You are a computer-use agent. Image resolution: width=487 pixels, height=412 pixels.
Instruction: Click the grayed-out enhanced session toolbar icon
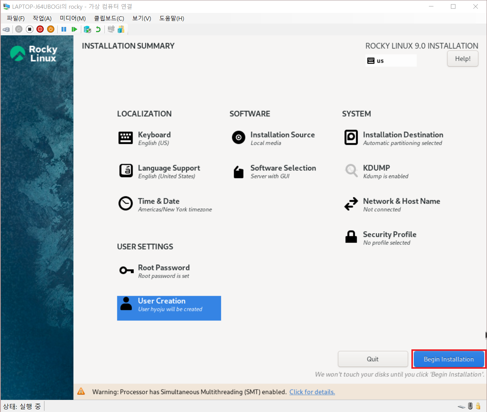coord(111,29)
